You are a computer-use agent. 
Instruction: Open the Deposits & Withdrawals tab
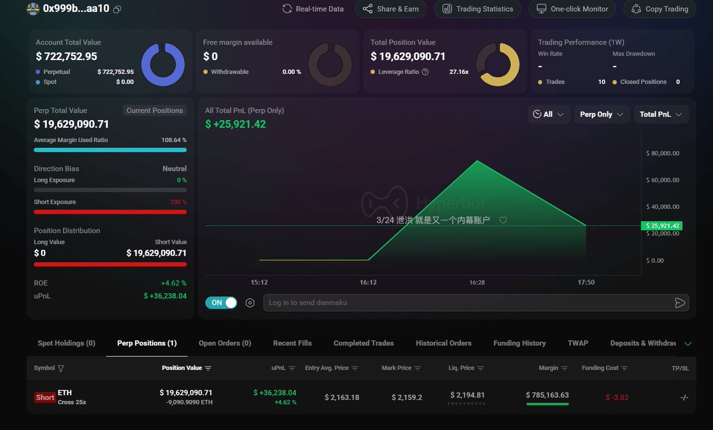(643, 343)
